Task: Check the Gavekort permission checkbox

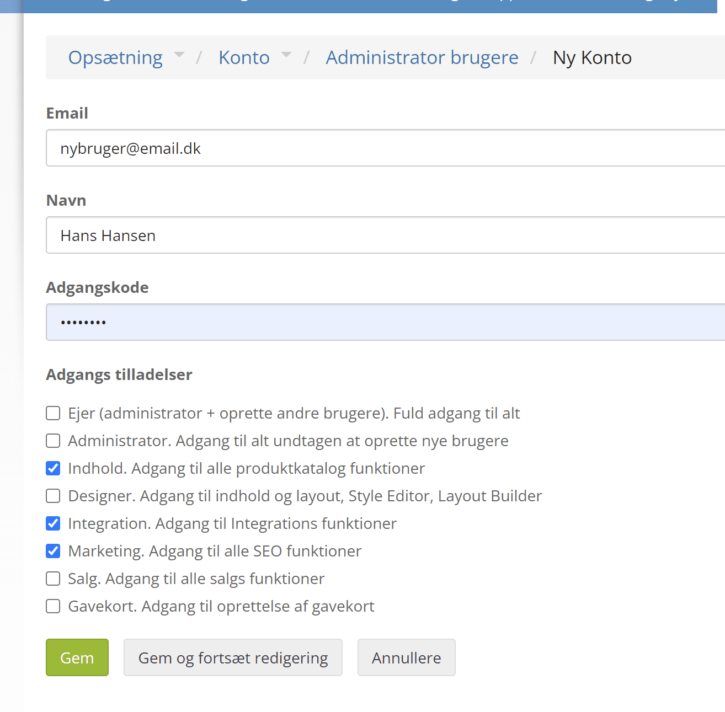Action: 53,606
